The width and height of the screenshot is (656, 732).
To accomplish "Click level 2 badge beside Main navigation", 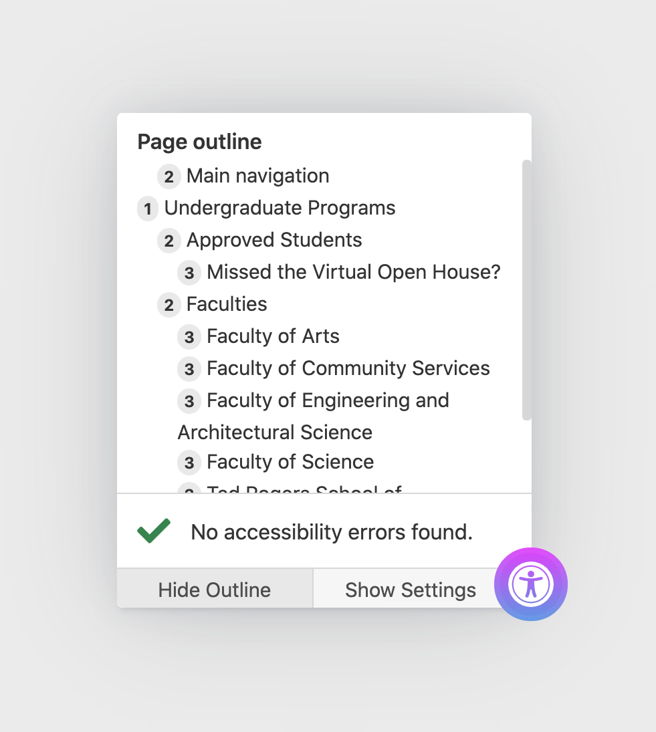I will click(169, 177).
